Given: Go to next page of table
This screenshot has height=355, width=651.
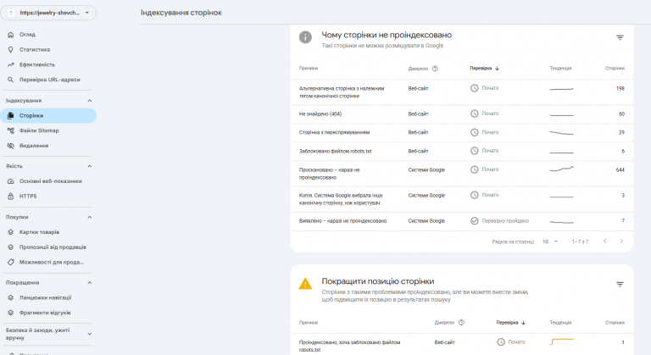Looking at the screenshot, I should [x=621, y=241].
